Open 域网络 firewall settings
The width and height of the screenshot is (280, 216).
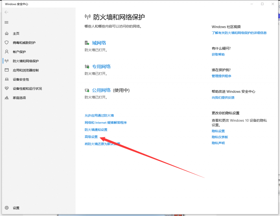point(99,43)
